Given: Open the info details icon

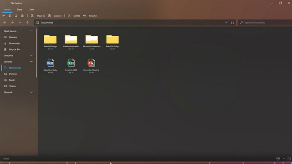Looking at the screenshot, I should tap(289, 158).
